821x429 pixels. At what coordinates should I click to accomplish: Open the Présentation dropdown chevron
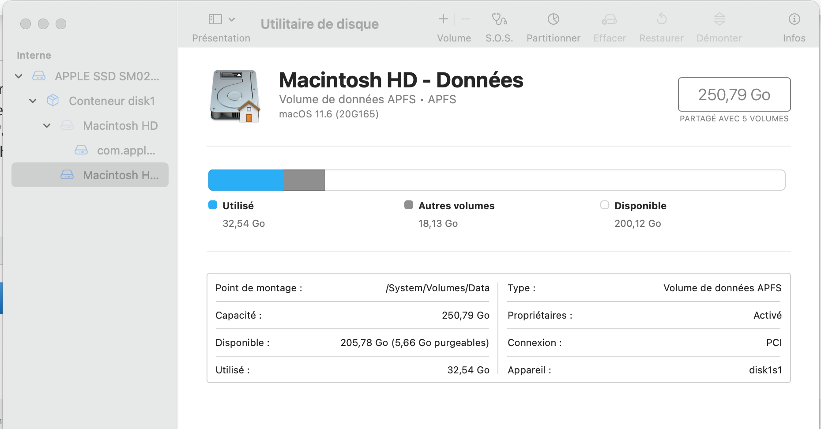pos(232,19)
